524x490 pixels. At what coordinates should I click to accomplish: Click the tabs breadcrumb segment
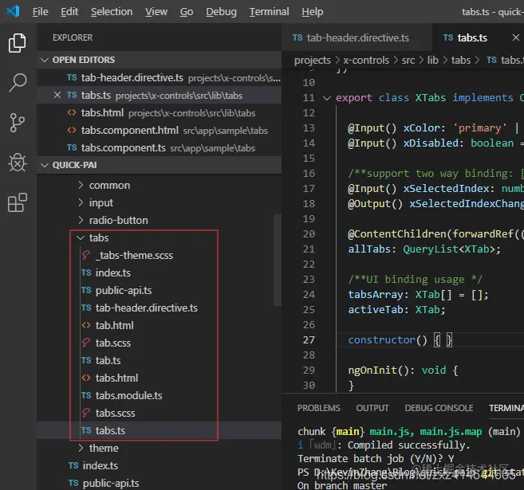[461, 61]
